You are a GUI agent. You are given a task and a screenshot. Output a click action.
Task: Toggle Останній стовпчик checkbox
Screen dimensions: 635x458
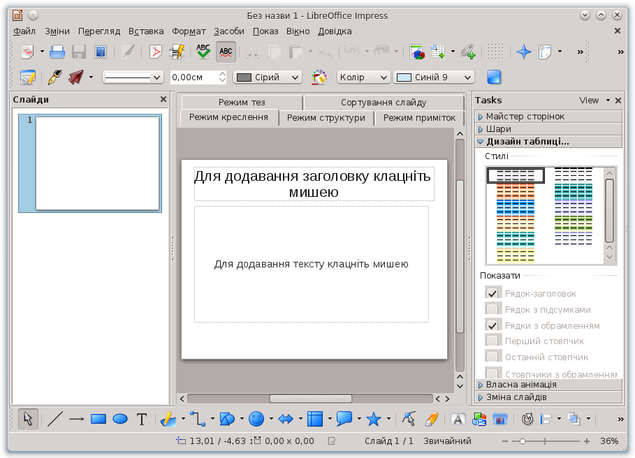coord(492,357)
